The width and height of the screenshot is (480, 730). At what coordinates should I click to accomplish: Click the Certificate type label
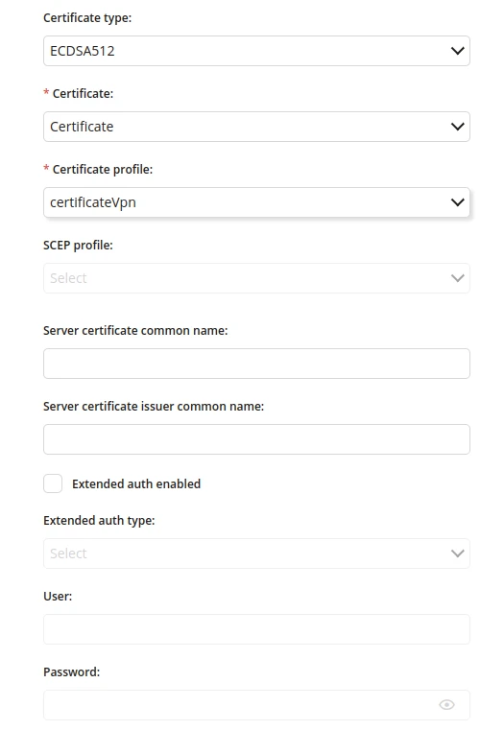pos(87,17)
